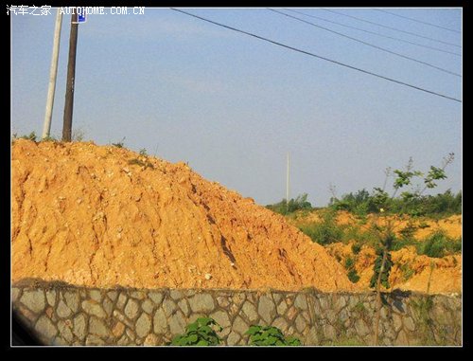The image size is (473, 361).
Task: Click the large leafy plant at bottom center
Action: [x=198, y=333]
